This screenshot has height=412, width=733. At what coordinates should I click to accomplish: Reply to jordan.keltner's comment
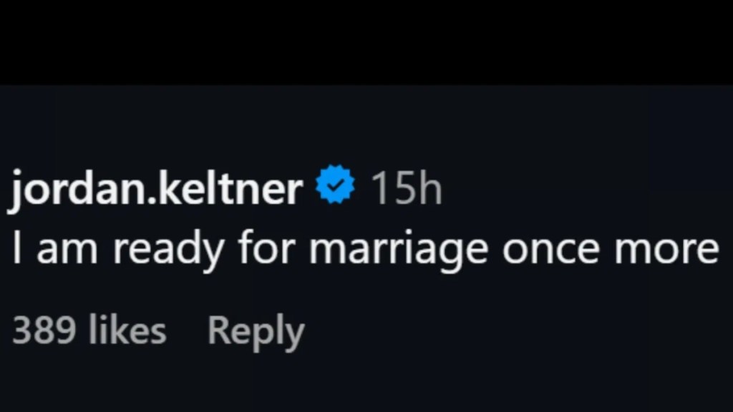[x=256, y=331]
